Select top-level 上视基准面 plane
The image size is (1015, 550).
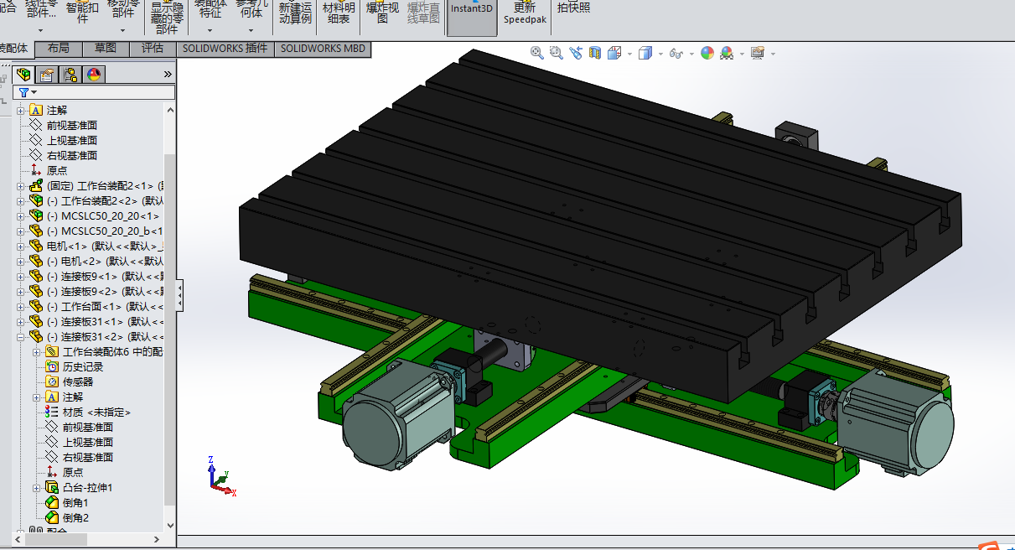(x=71, y=140)
